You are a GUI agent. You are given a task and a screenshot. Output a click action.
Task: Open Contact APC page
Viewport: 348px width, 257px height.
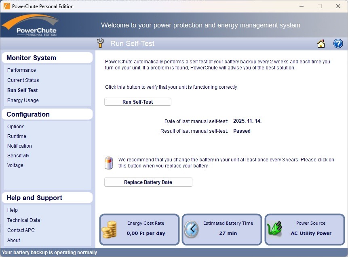pyautogui.click(x=21, y=230)
